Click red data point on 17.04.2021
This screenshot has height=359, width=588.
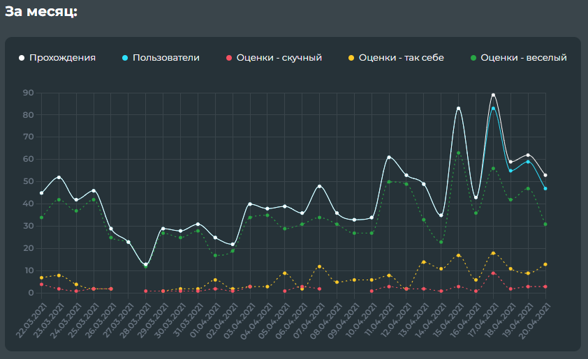[x=493, y=273]
